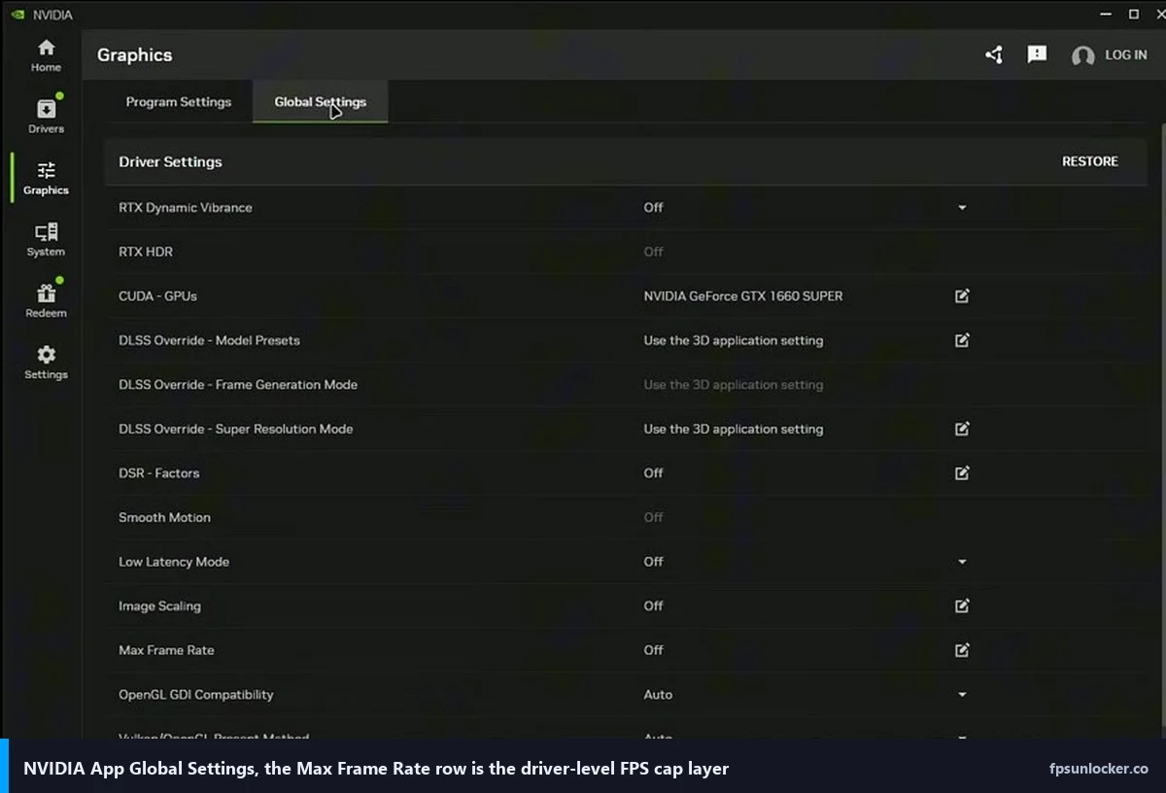
Task: Click the user avatar icon
Action: pyautogui.click(x=1082, y=56)
